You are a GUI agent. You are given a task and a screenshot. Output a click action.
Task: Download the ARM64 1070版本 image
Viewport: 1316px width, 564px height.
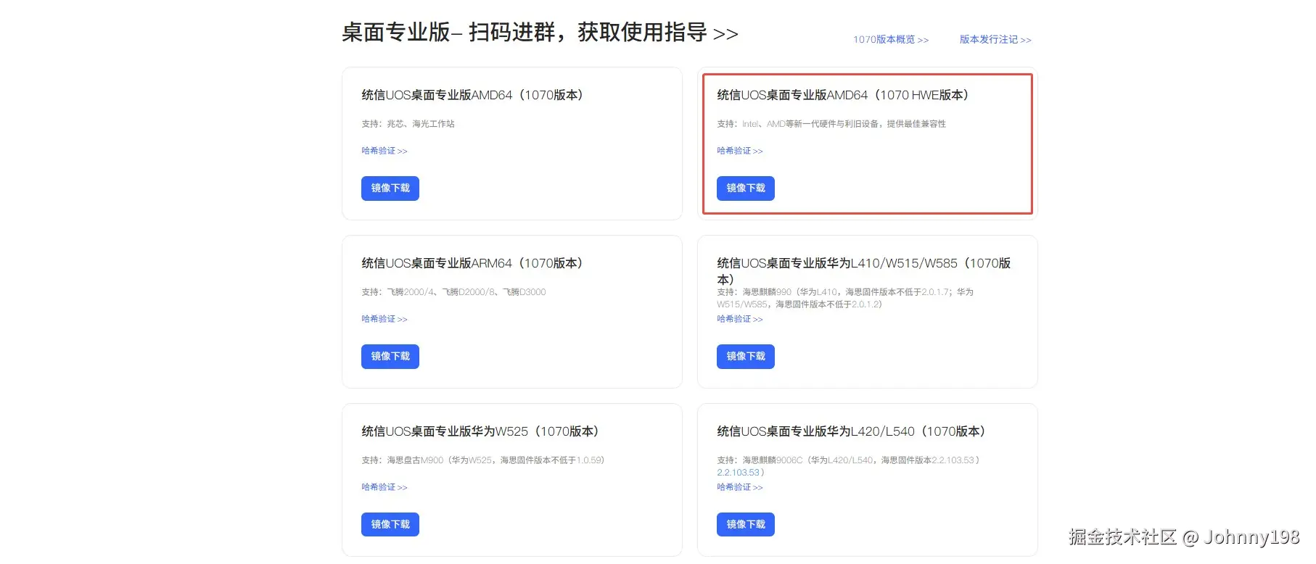390,357
